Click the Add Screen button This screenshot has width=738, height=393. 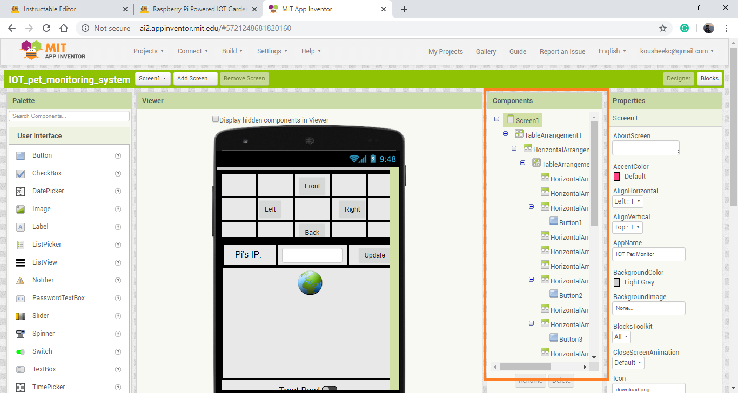pyautogui.click(x=196, y=79)
